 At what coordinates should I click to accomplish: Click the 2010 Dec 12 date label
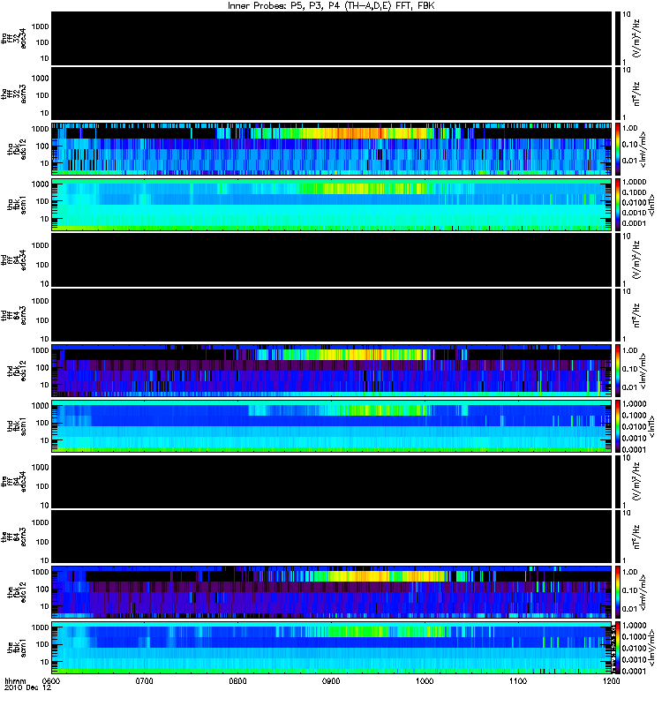coord(28,687)
